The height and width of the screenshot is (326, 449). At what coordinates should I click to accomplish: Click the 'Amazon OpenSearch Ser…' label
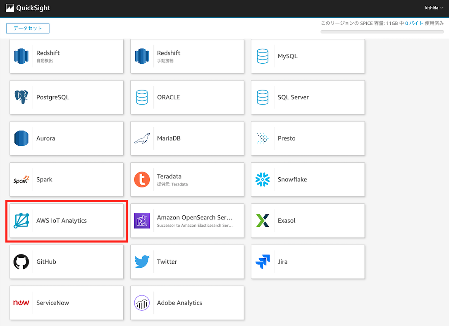click(x=195, y=217)
